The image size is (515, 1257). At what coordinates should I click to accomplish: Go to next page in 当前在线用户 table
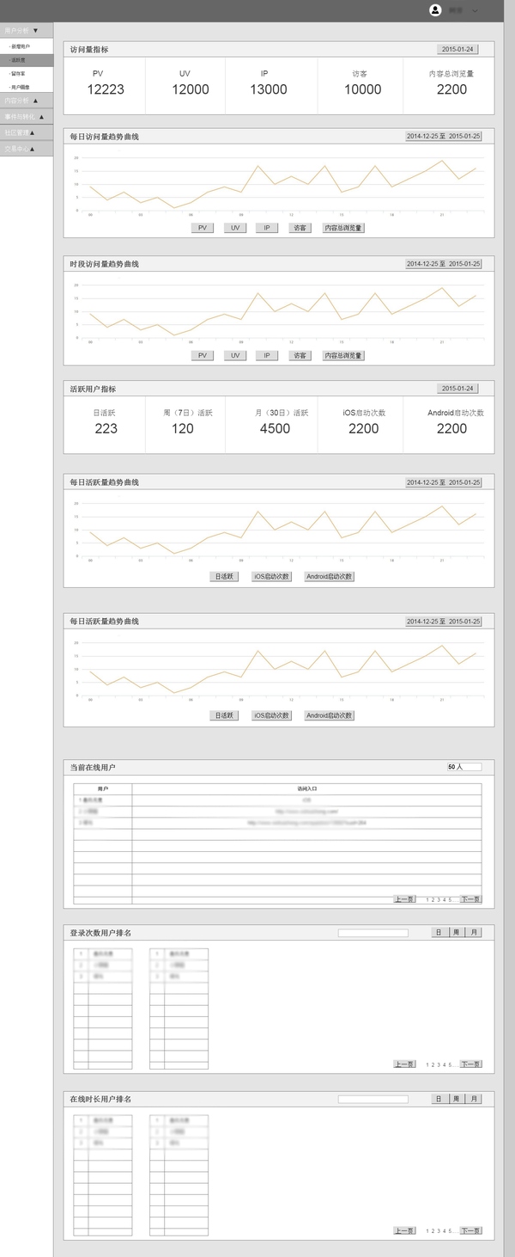click(x=470, y=898)
